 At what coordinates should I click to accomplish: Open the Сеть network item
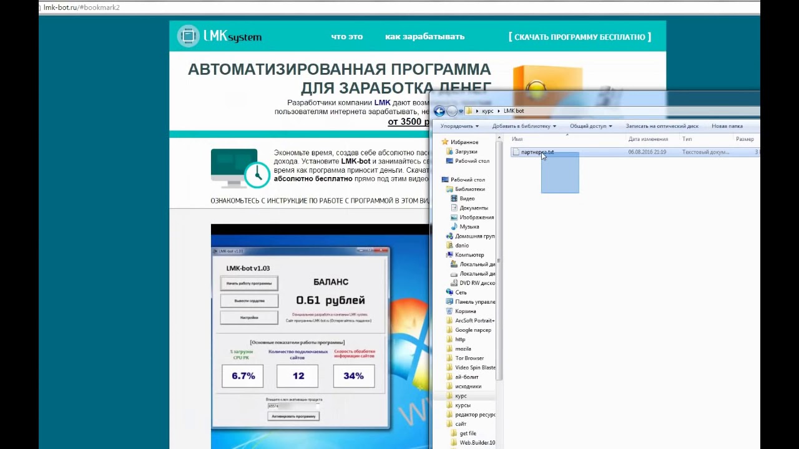(x=456, y=292)
